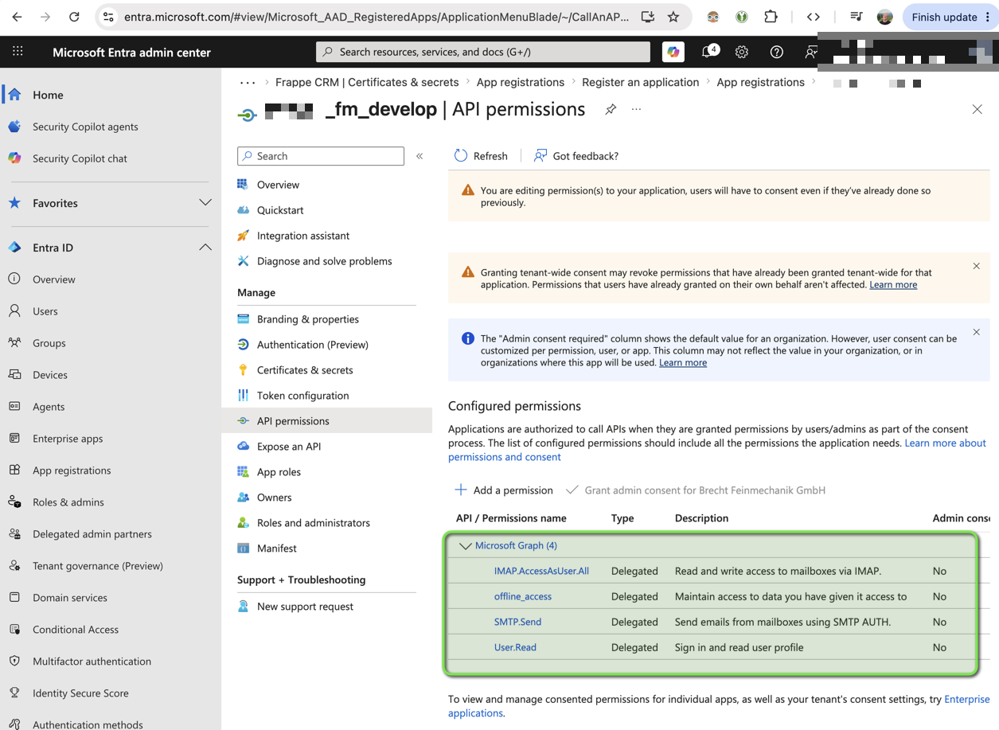The image size is (999, 730).
Task: Open Diagnose and solve problems
Action: pos(326,261)
